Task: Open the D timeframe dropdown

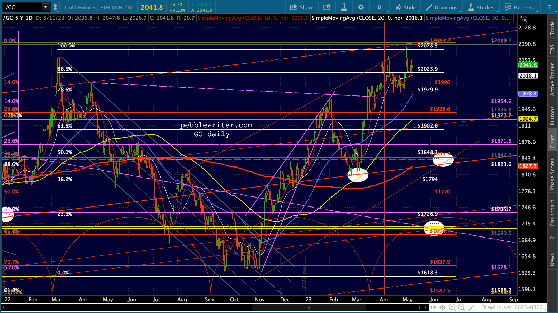Action: (x=379, y=7)
